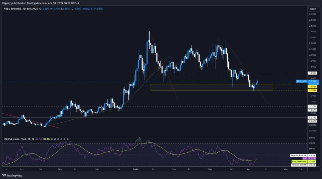Click the TradingView logo at bottom left
322x179 pixels.
[12, 176]
